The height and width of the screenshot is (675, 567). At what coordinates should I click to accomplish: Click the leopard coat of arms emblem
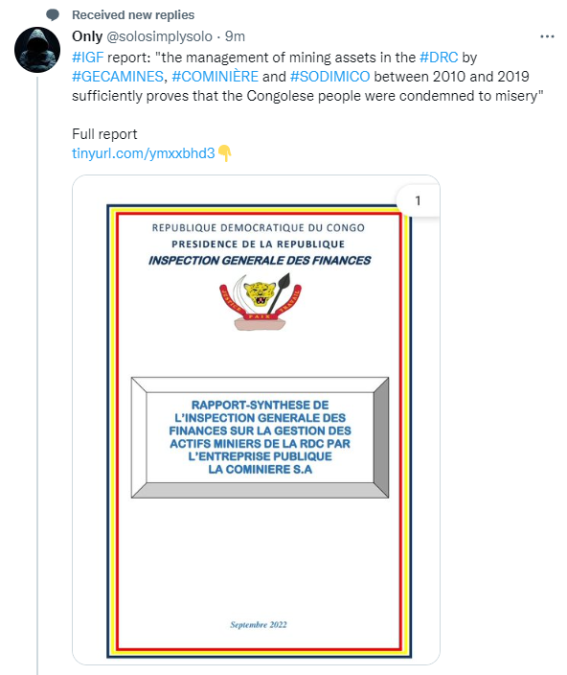[261, 302]
